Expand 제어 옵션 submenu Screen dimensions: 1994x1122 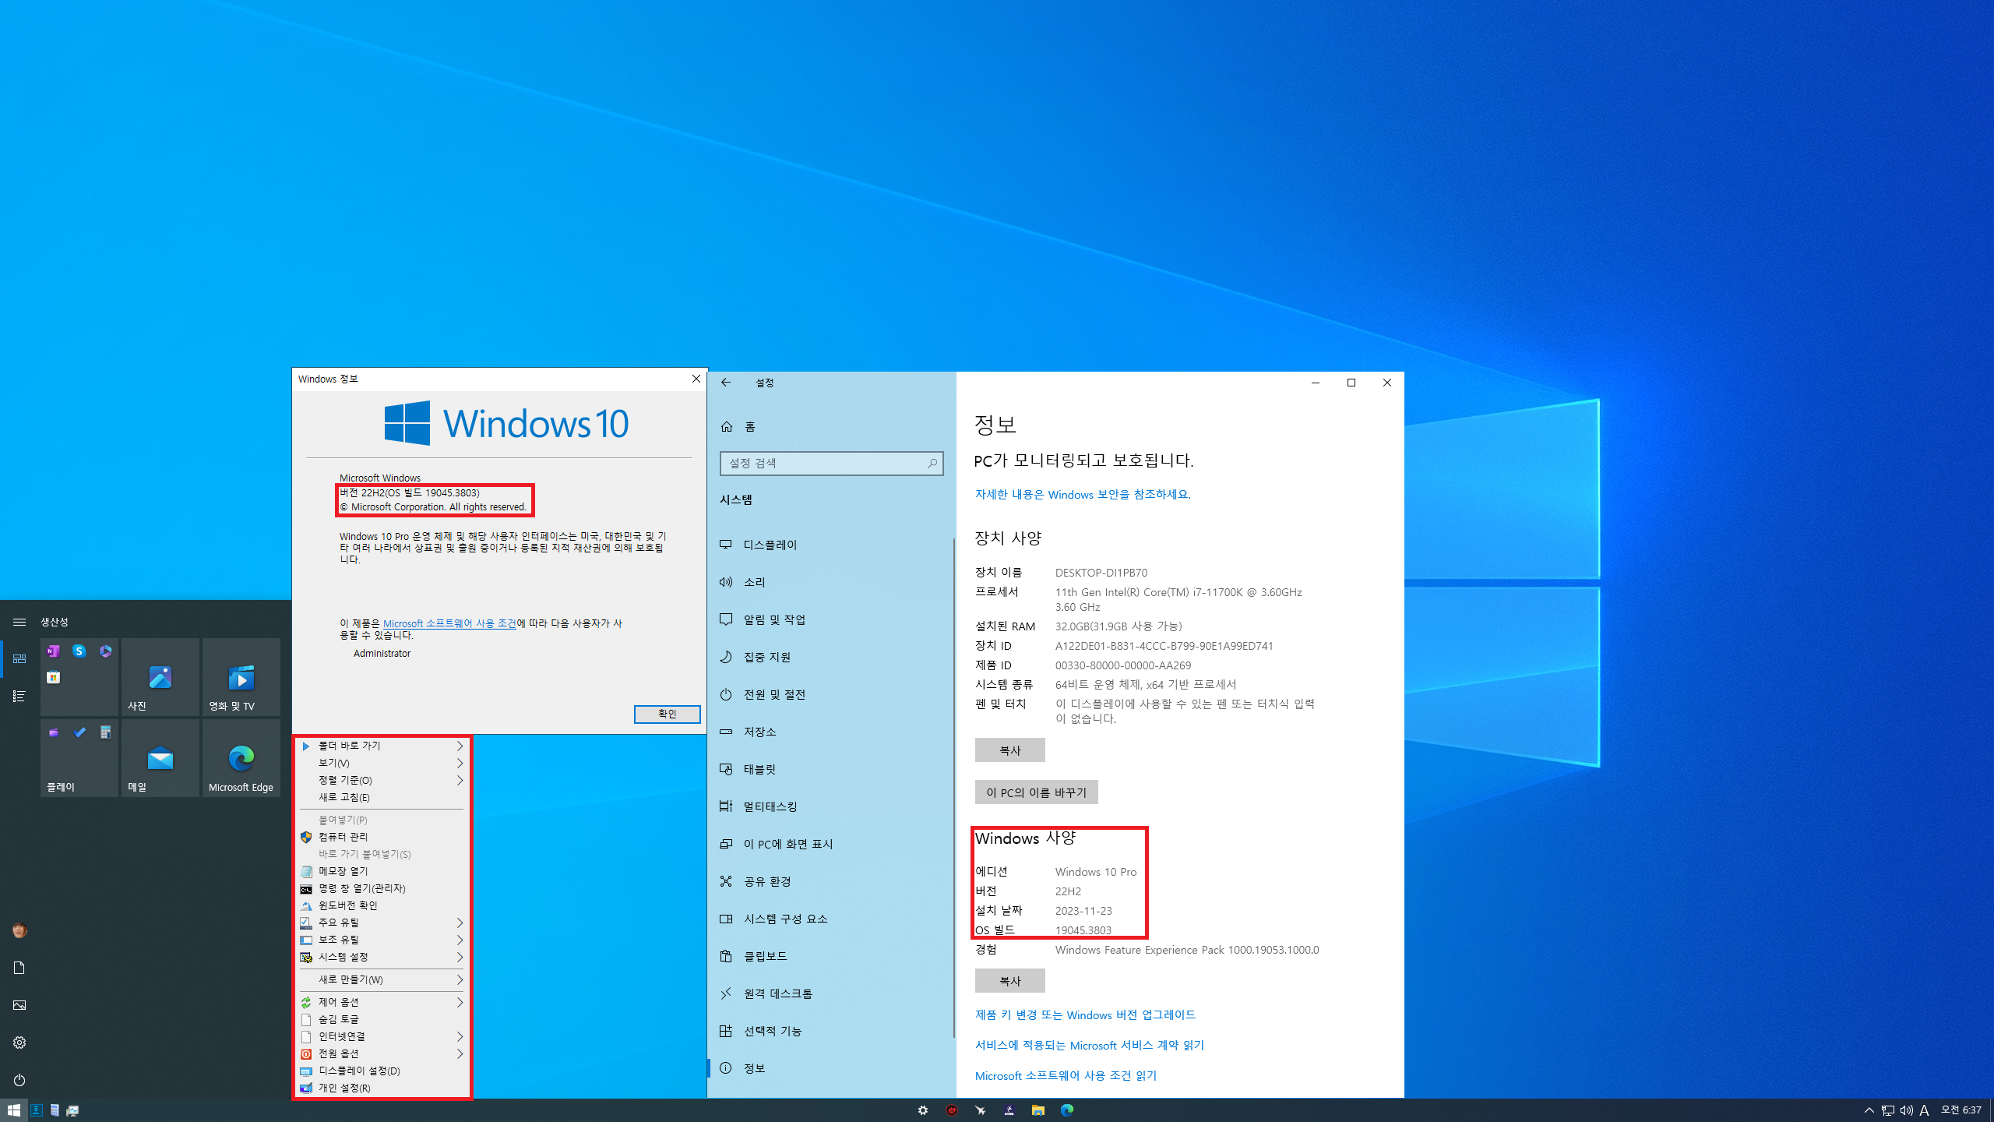382,1002
